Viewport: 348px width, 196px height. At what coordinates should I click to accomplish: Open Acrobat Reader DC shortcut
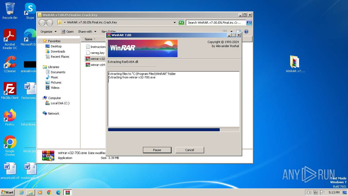[x=10, y=39]
